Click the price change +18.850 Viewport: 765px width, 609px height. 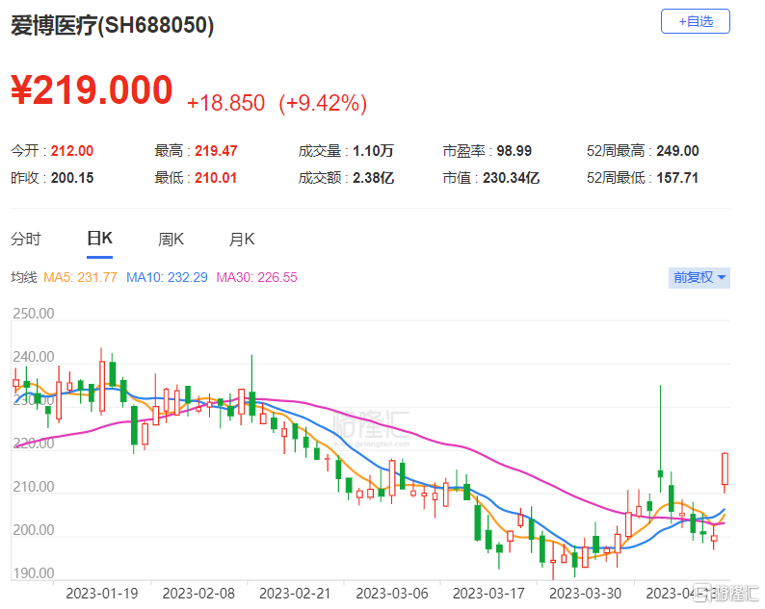click(225, 103)
